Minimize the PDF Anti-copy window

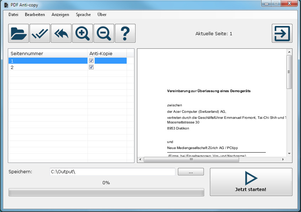[x=266, y=3]
